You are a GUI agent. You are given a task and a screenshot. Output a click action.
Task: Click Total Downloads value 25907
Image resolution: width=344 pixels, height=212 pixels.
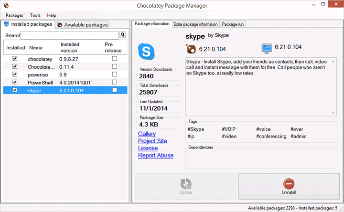click(x=148, y=92)
